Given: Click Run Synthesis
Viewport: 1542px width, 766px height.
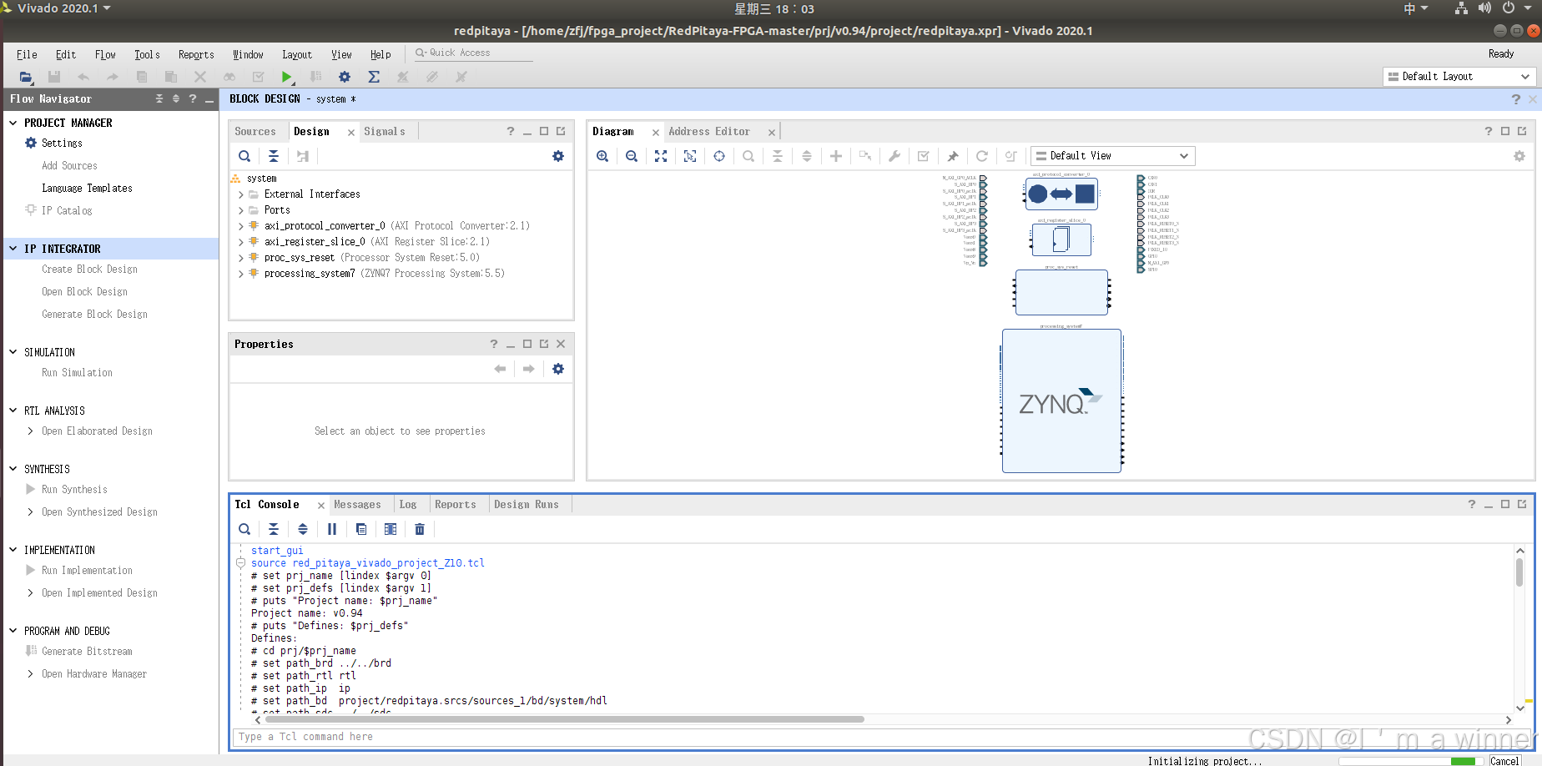Looking at the screenshot, I should click(x=74, y=490).
